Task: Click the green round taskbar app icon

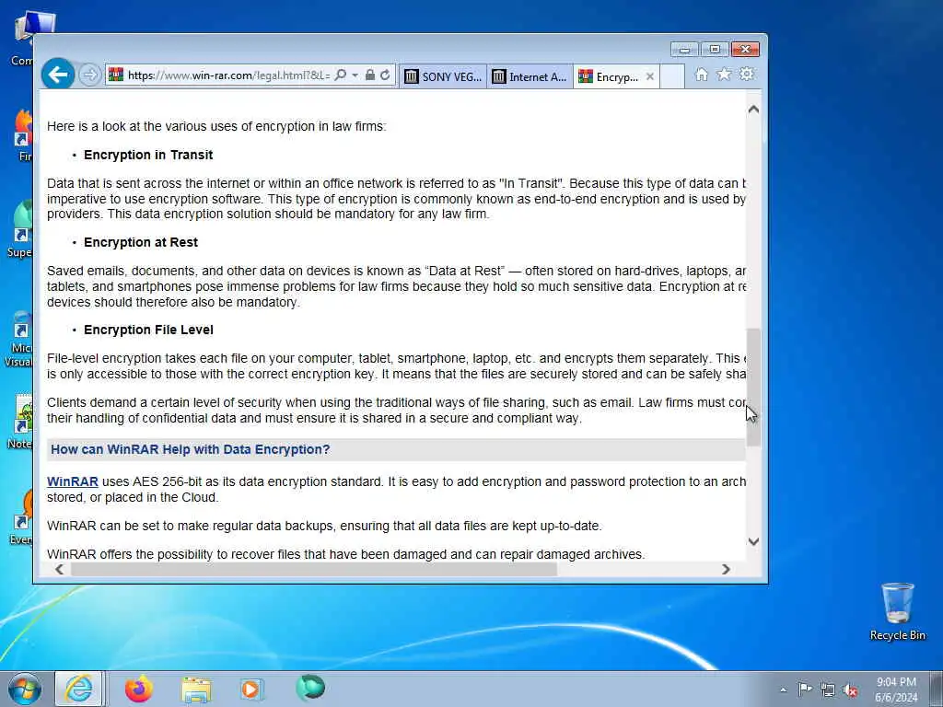Action: (310, 688)
